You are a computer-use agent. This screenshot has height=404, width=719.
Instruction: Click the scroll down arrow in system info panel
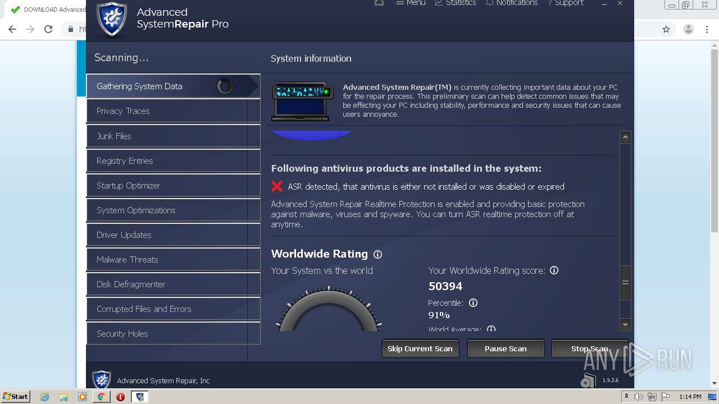(625, 324)
